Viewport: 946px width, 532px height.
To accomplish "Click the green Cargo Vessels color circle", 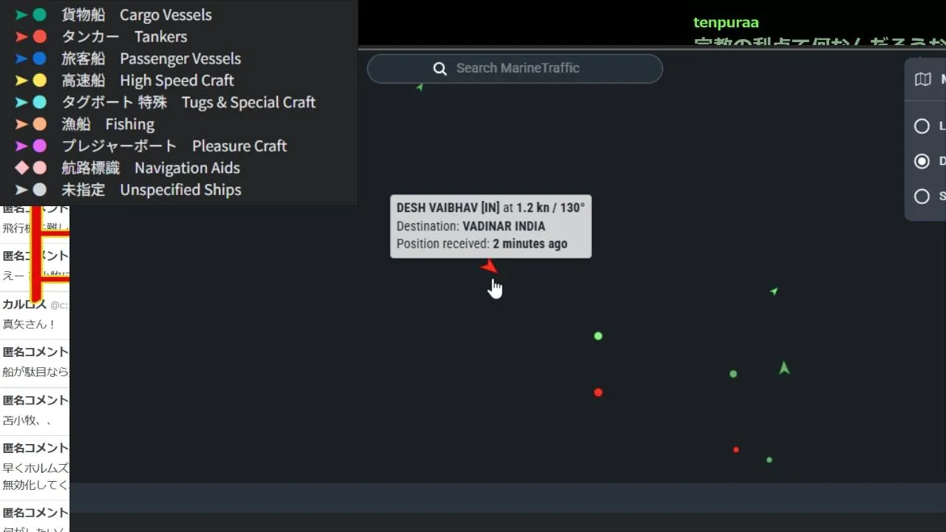I will point(40,15).
